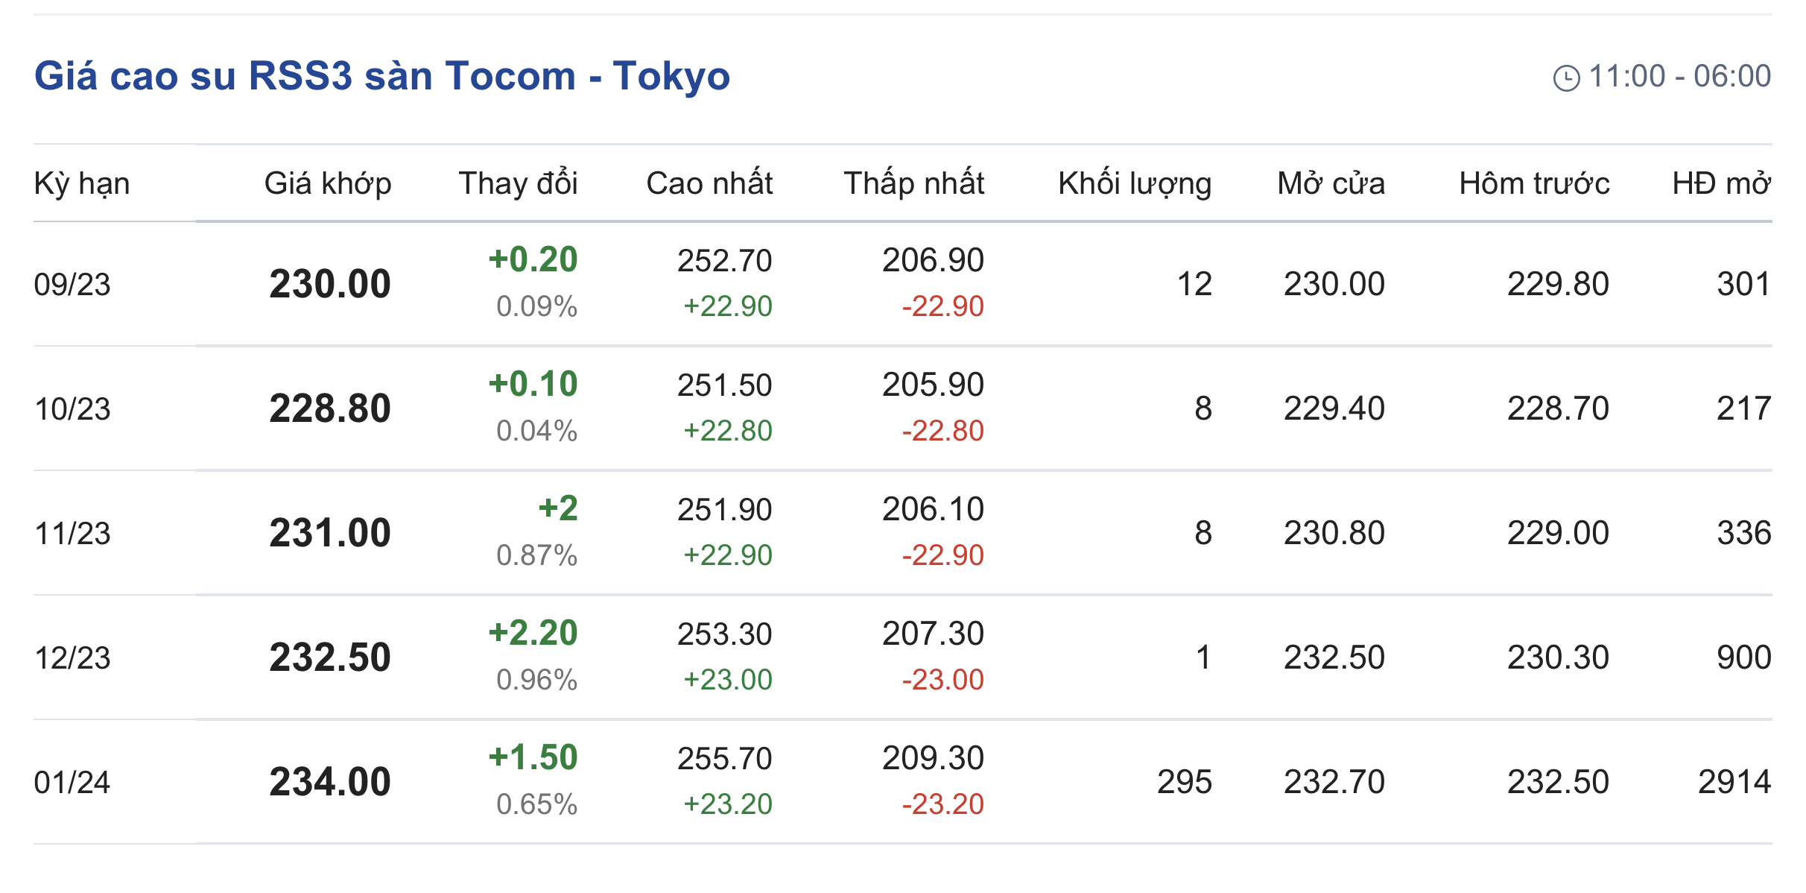
Task: Click the 232.50 matched price for 12/23
Action: tap(330, 657)
